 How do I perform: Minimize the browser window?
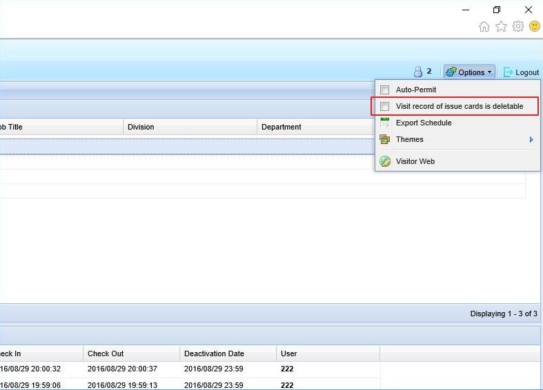coord(466,10)
